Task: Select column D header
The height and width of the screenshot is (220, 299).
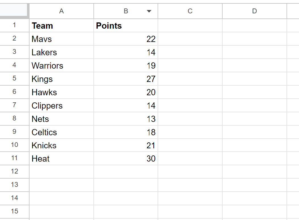Action: point(255,11)
